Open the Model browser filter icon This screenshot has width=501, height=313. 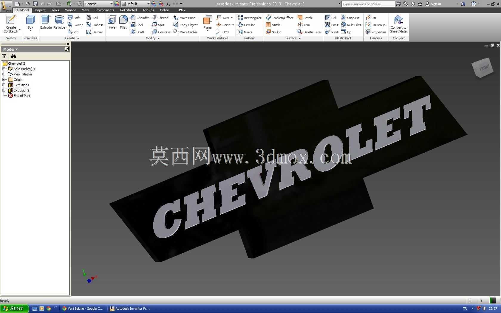4,56
